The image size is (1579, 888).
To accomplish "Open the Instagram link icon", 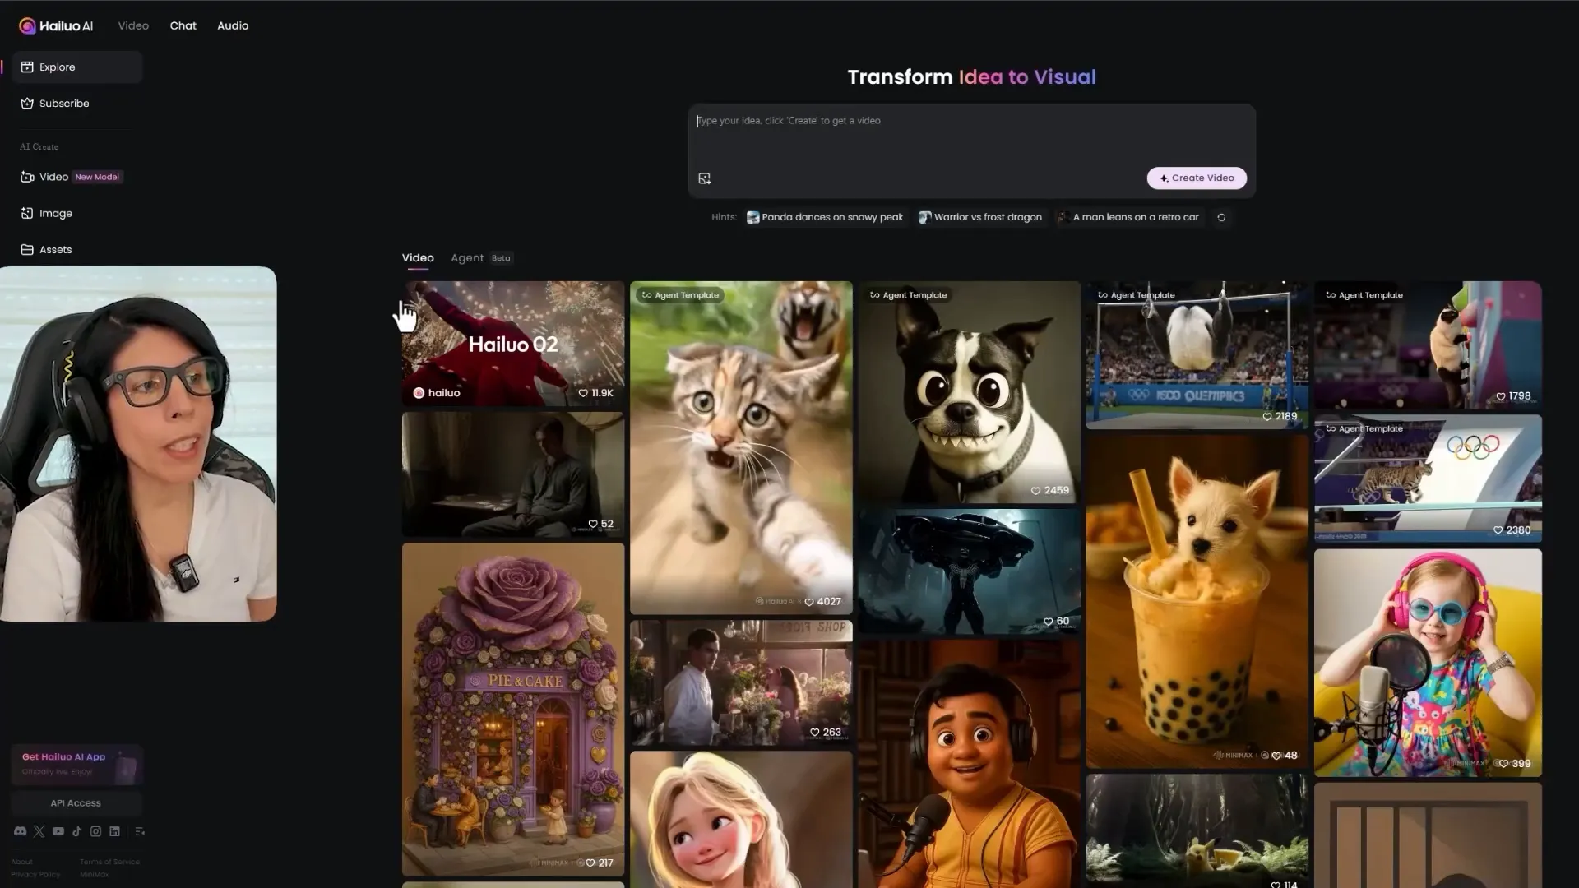I will click(95, 831).
